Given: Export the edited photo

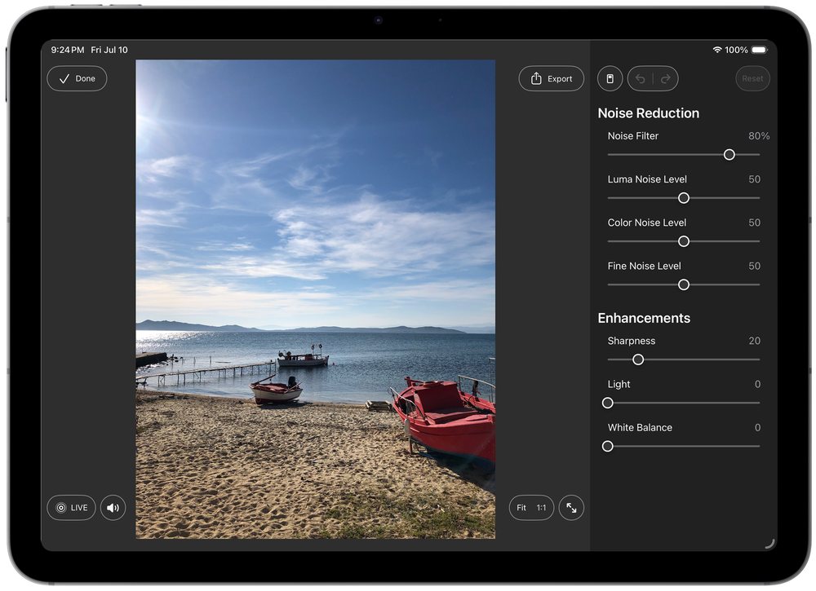Looking at the screenshot, I should pyautogui.click(x=551, y=78).
